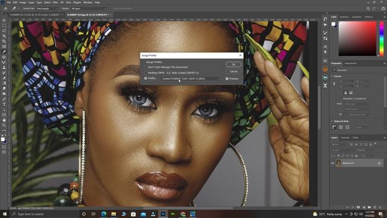Open the Image menu
This screenshot has height=218, width=387.
pyautogui.click(x=23, y=2)
